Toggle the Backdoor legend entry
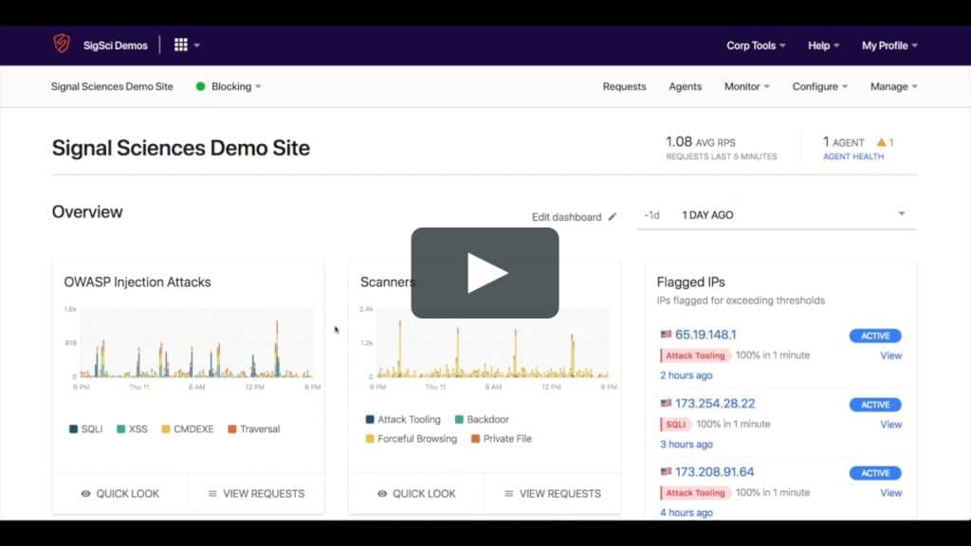This screenshot has height=546, width=971. coord(482,420)
